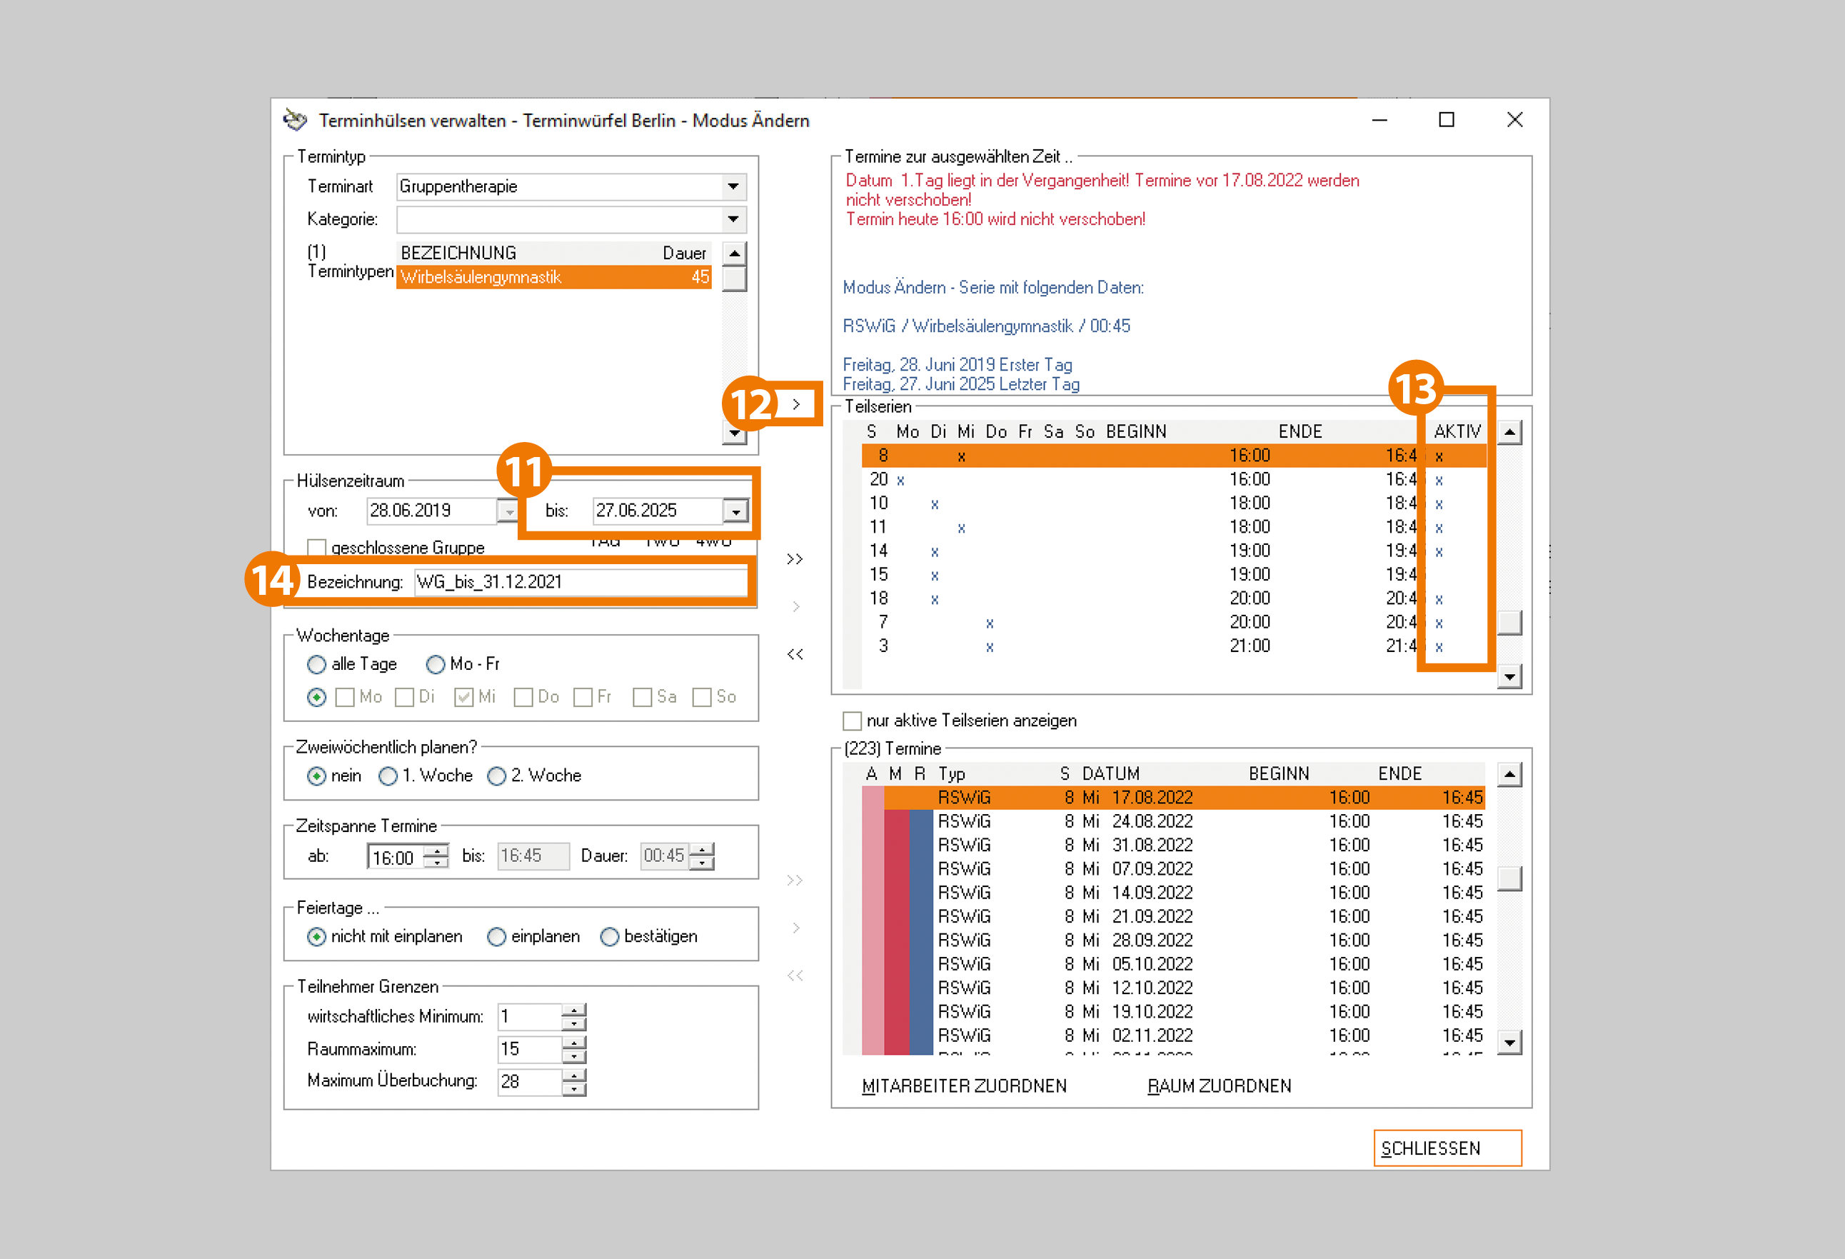Open bis date picker dropdown

736,511
